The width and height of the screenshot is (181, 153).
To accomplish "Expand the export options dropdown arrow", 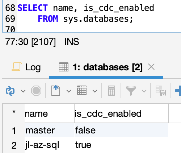I will point(69,91).
